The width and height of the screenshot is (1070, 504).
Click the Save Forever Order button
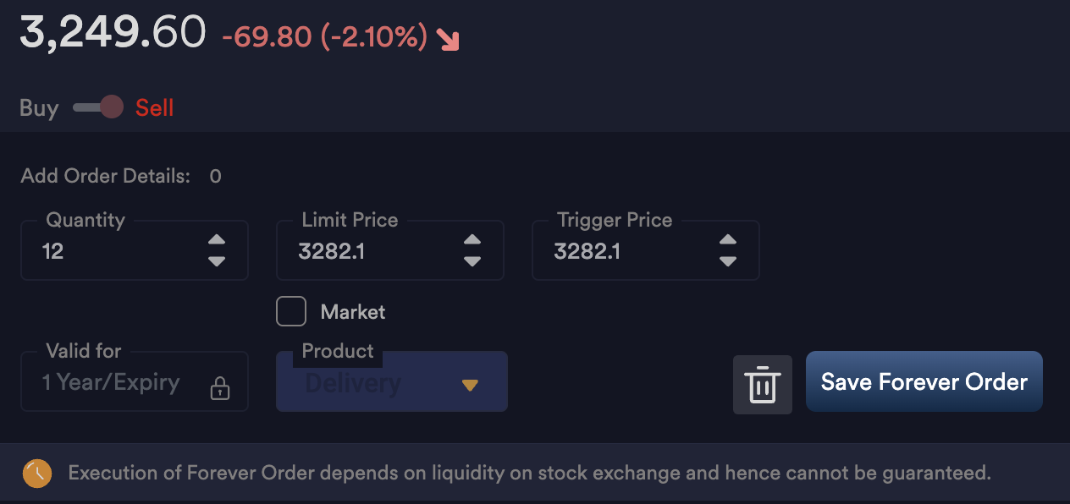click(x=924, y=381)
